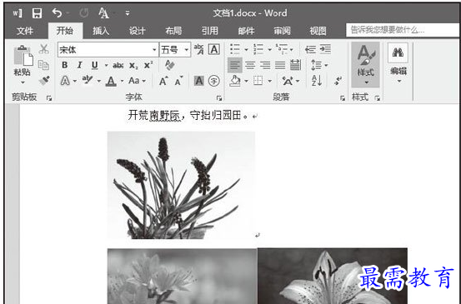
Task: Click the 粘贴 paste icon
Action: point(23,56)
